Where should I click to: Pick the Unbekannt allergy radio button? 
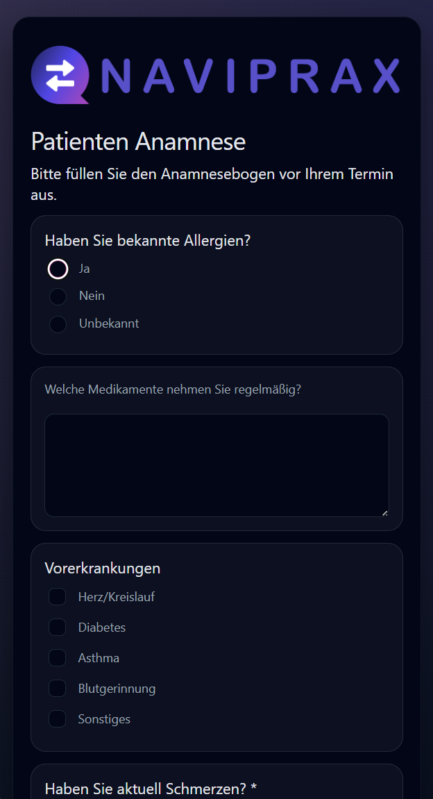tap(58, 324)
